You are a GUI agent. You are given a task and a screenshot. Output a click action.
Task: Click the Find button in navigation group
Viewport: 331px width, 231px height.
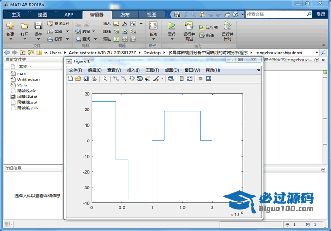point(84,39)
